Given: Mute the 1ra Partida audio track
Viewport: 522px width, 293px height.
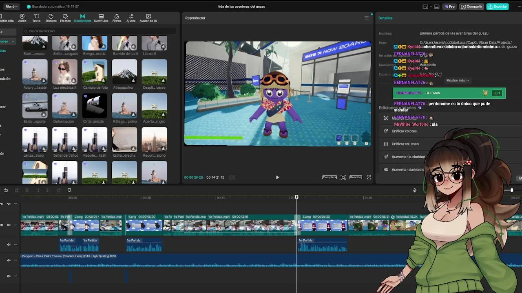Looking at the screenshot, I should [x=9, y=245].
